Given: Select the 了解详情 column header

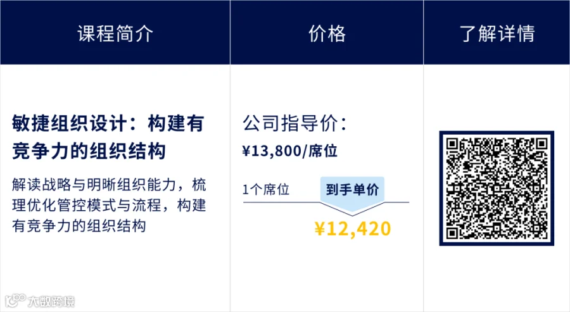Looking at the screenshot, I should [497, 33].
